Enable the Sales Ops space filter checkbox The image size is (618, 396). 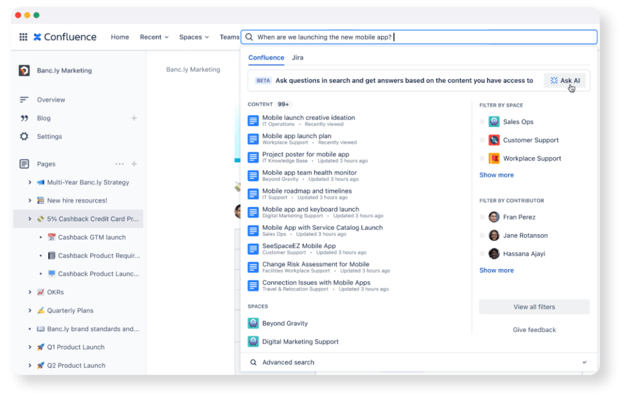point(481,121)
